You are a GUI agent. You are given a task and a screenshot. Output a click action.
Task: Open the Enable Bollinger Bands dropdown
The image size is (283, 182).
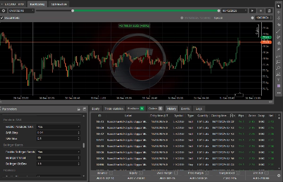coord(58,152)
